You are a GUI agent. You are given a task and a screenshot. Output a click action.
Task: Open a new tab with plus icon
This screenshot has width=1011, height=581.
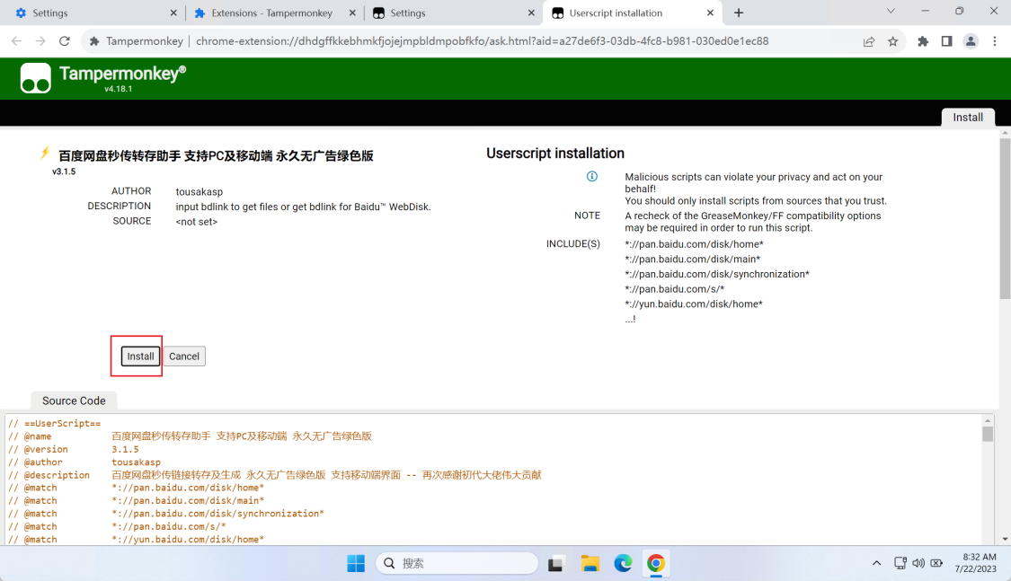point(739,13)
